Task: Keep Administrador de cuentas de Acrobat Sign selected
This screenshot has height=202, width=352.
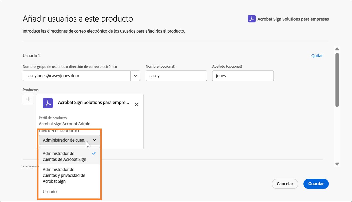Action: click(64, 156)
